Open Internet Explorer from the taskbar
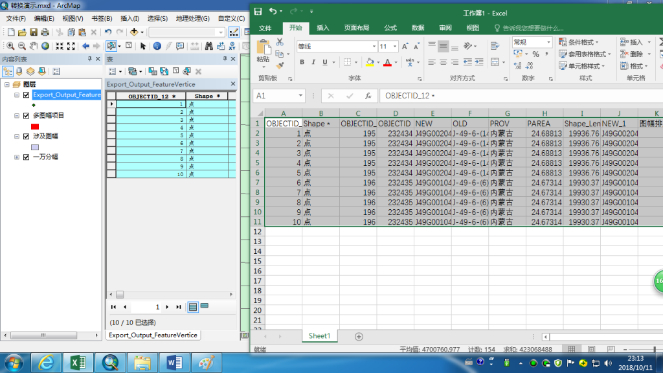The image size is (663, 373). 46,363
